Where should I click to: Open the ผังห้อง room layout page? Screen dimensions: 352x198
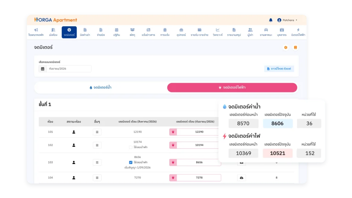point(53,32)
